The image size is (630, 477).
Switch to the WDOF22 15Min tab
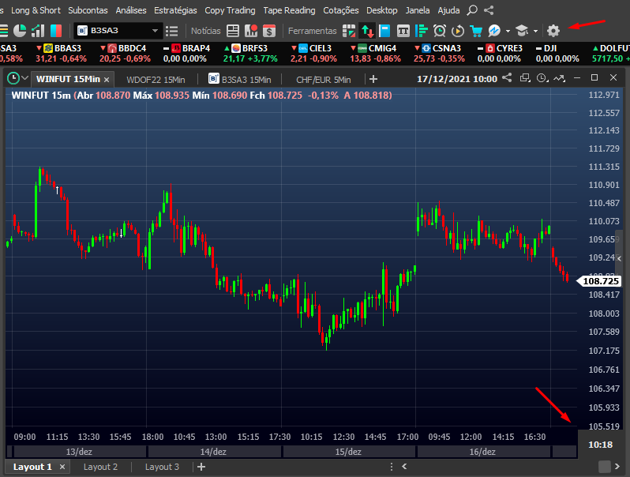point(156,80)
